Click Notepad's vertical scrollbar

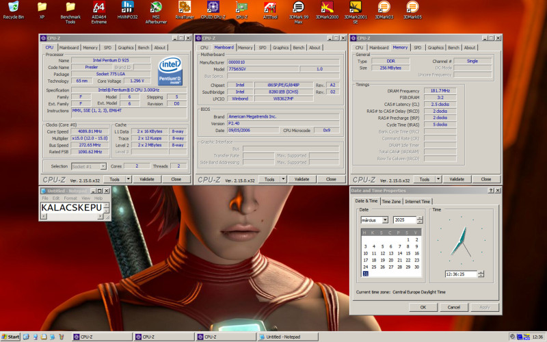[x=107, y=208]
